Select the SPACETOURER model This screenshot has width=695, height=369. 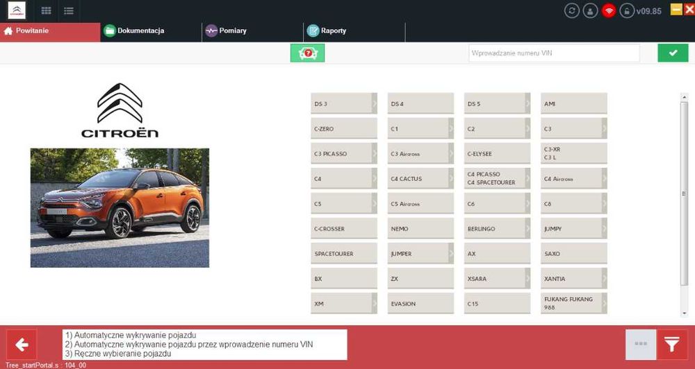[344, 254]
